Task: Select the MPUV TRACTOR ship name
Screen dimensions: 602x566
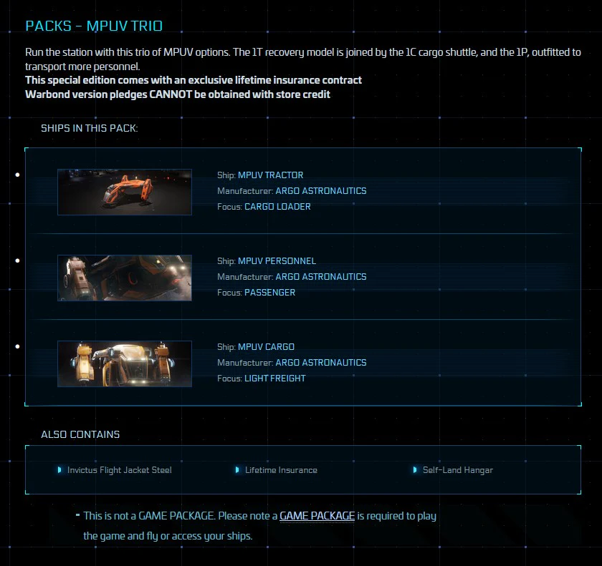Action: pyautogui.click(x=270, y=175)
